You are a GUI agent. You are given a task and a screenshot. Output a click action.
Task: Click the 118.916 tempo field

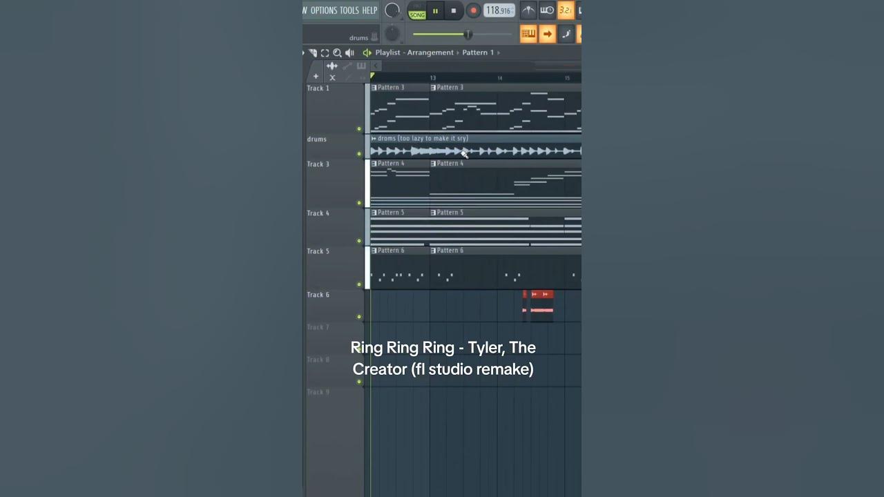pos(499,10)
